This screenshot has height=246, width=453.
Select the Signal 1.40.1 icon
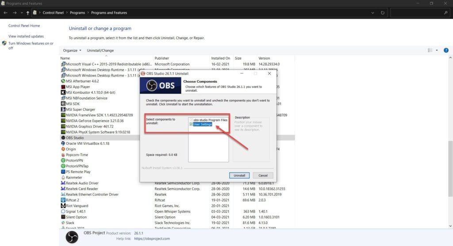(x=63, y=211)
